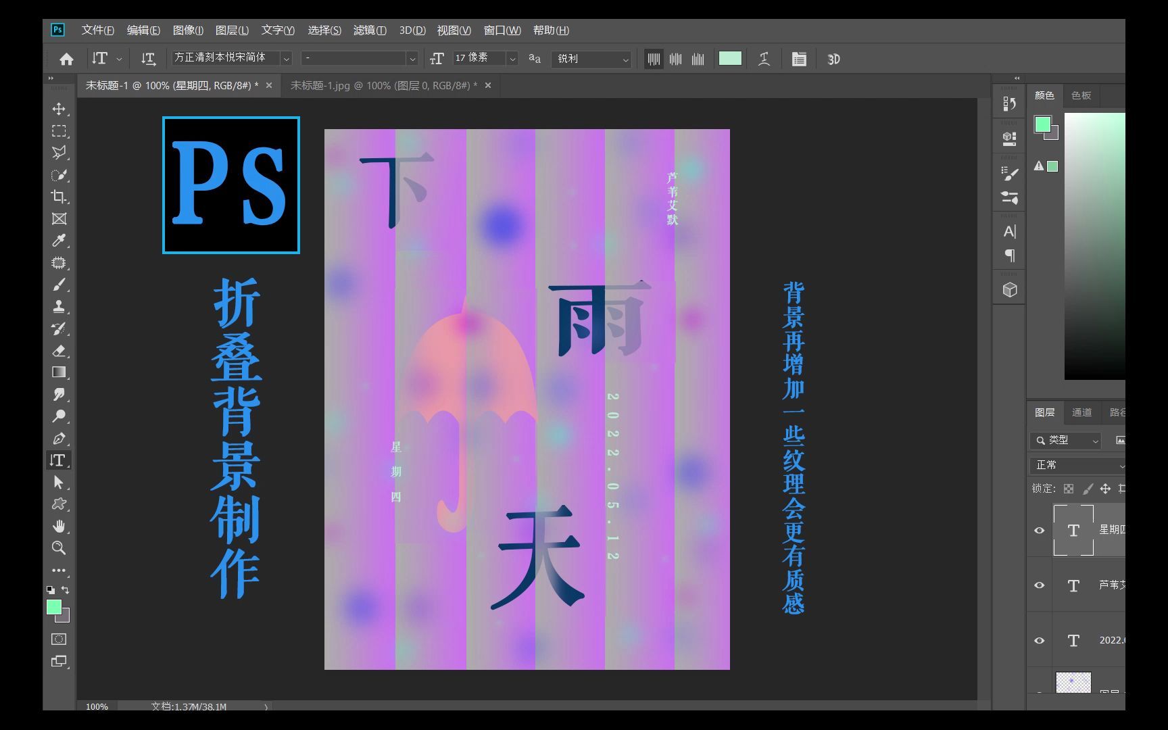Select the Crop tool
The width and height of the screenshot is (1168, 730).
coord(59,197)
